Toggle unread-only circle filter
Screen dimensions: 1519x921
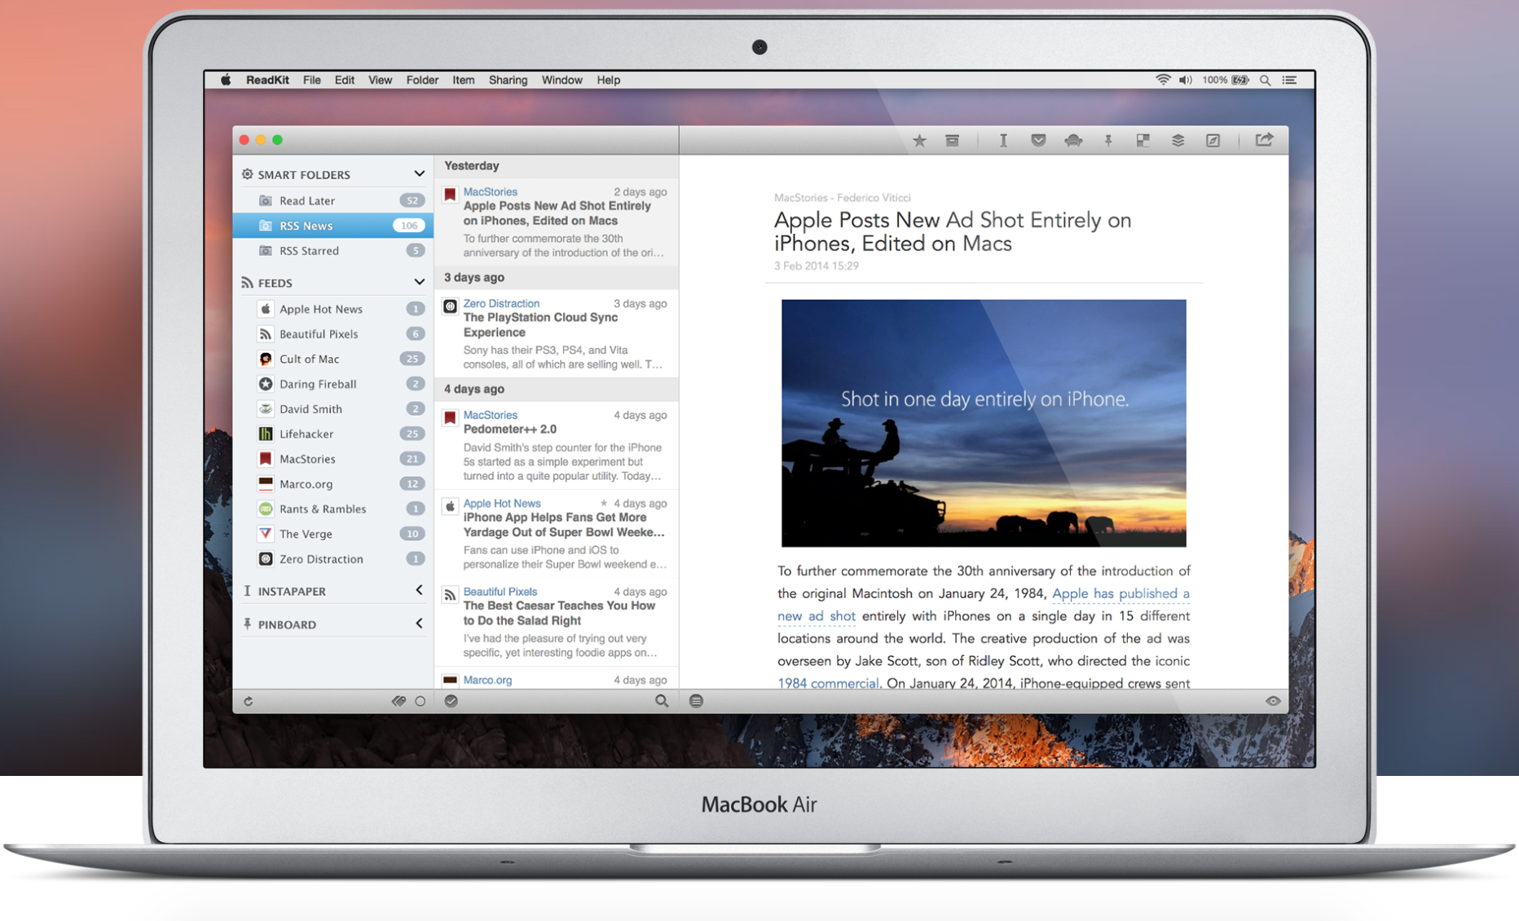click(x=420, y=701)
